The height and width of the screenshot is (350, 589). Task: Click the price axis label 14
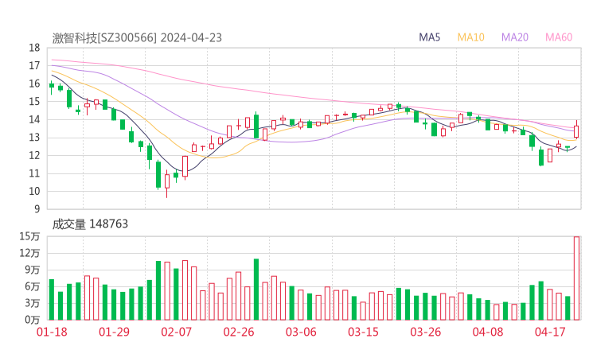click(x=34, y=119)
